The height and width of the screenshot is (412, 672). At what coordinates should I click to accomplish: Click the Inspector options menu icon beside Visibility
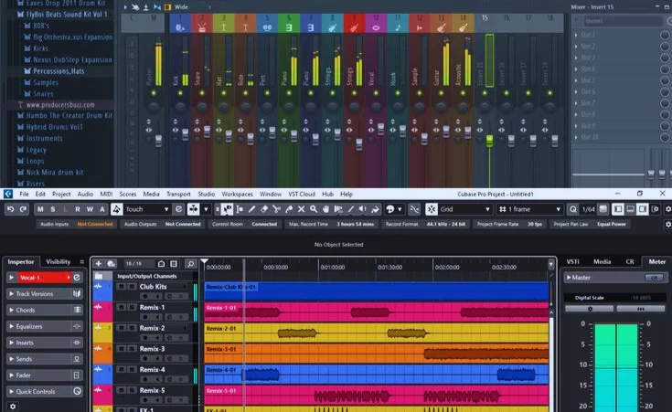pos(82,261)
